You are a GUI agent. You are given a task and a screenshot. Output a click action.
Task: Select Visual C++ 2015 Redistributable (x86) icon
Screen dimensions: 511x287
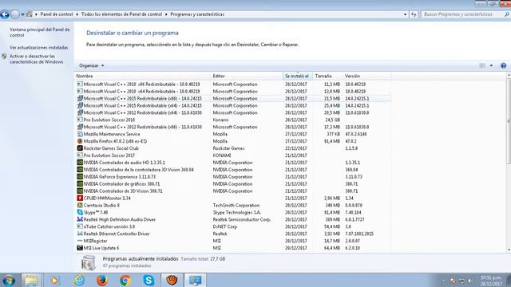[x=80, y=98]
